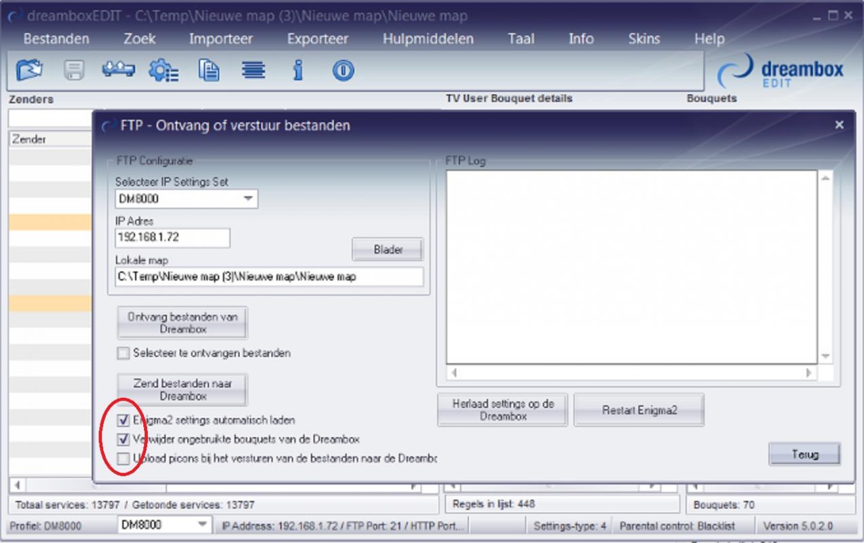Click the 'IP Address: 192.168.1.72' status entry
Image resolution: width=864 pixels, height=543 pixels.
coord(343,526)
